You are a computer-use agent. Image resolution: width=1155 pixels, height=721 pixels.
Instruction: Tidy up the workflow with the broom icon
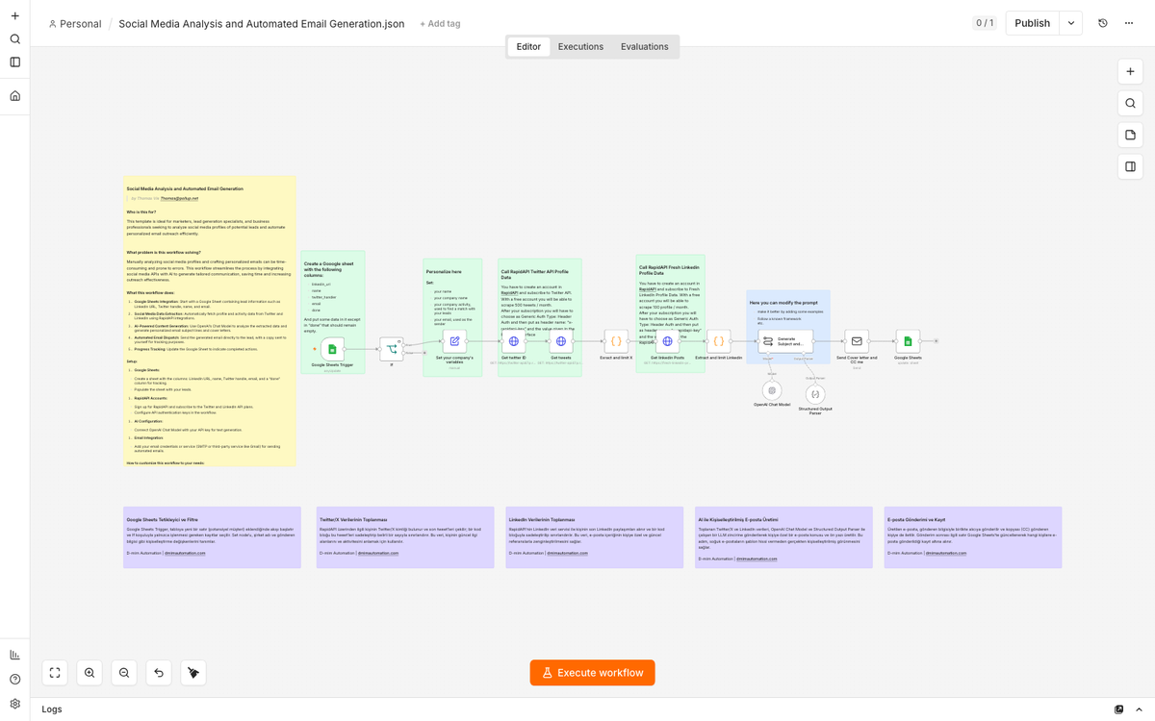coord(193,673)
